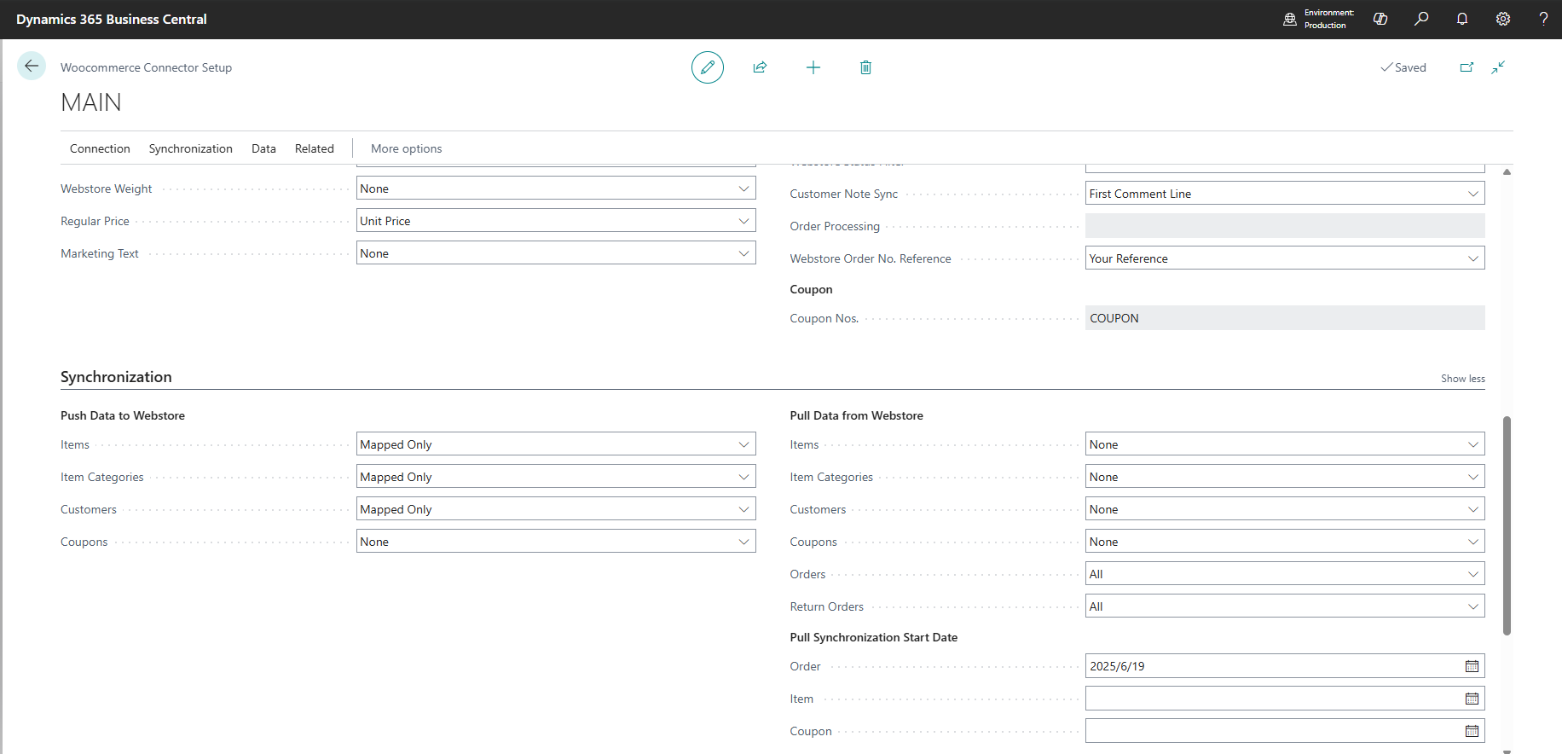The image size is (1562, 754).
Task: Click the Push Data to Webstore heading
Action: point(123,415)
